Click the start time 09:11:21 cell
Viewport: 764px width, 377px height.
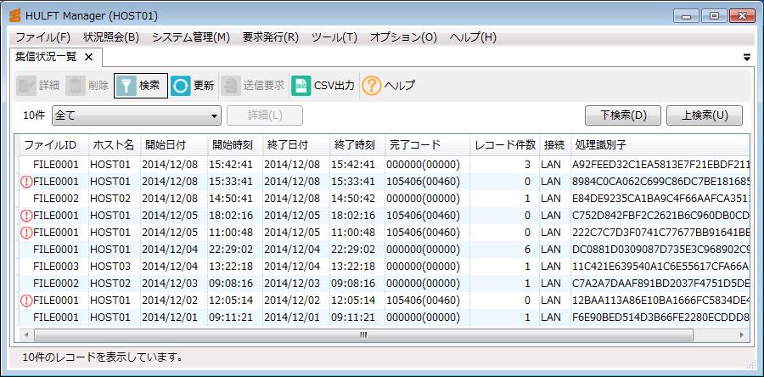pos(231,318)
